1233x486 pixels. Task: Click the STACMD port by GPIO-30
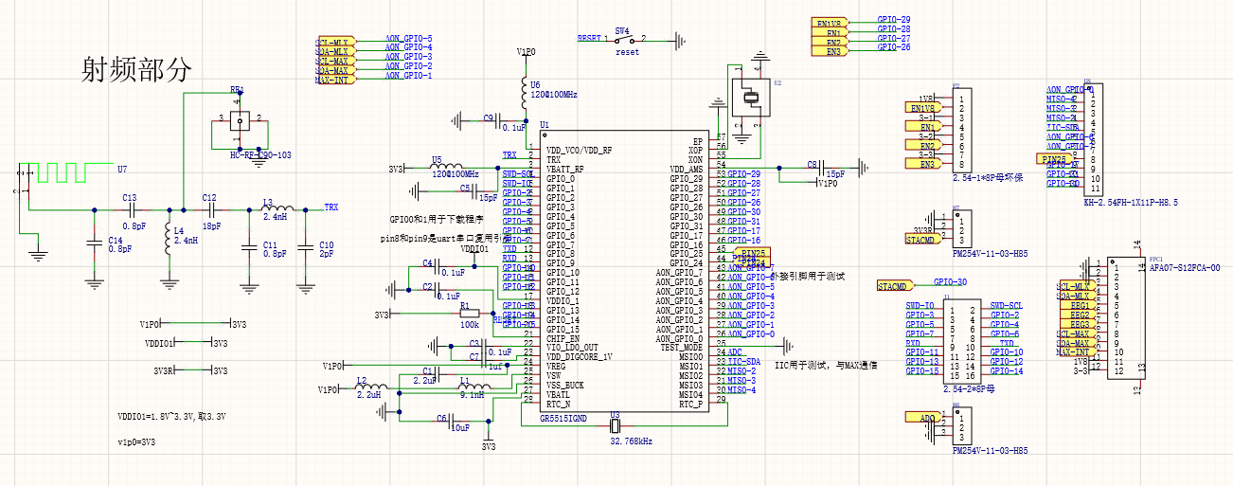coord(895,286)
